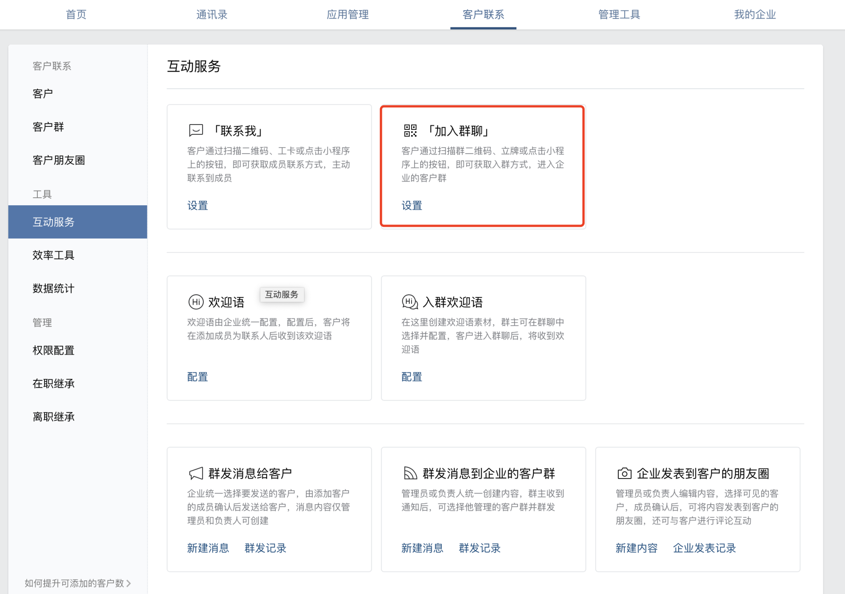Click the broadcast icon beside 群发消息到企业的客户群

410,473
